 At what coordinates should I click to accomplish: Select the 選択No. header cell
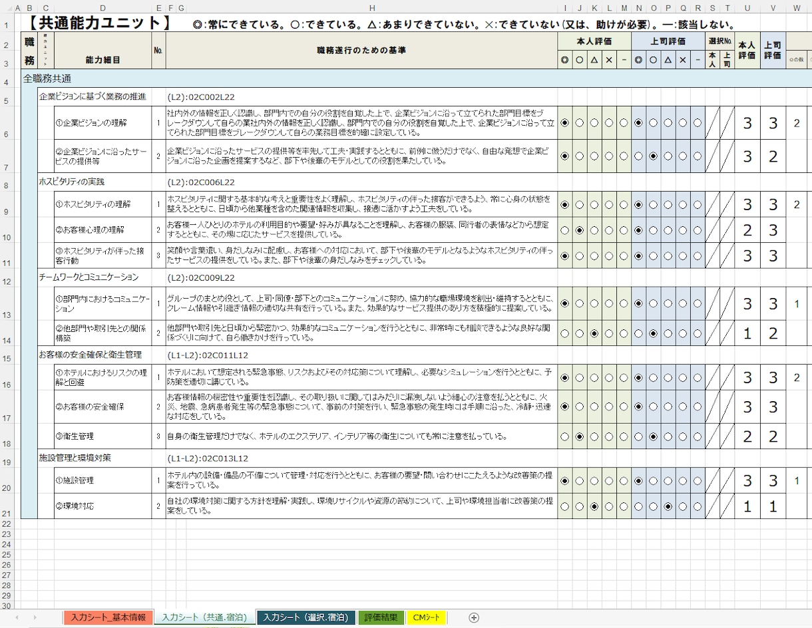(x=720, y=41)
